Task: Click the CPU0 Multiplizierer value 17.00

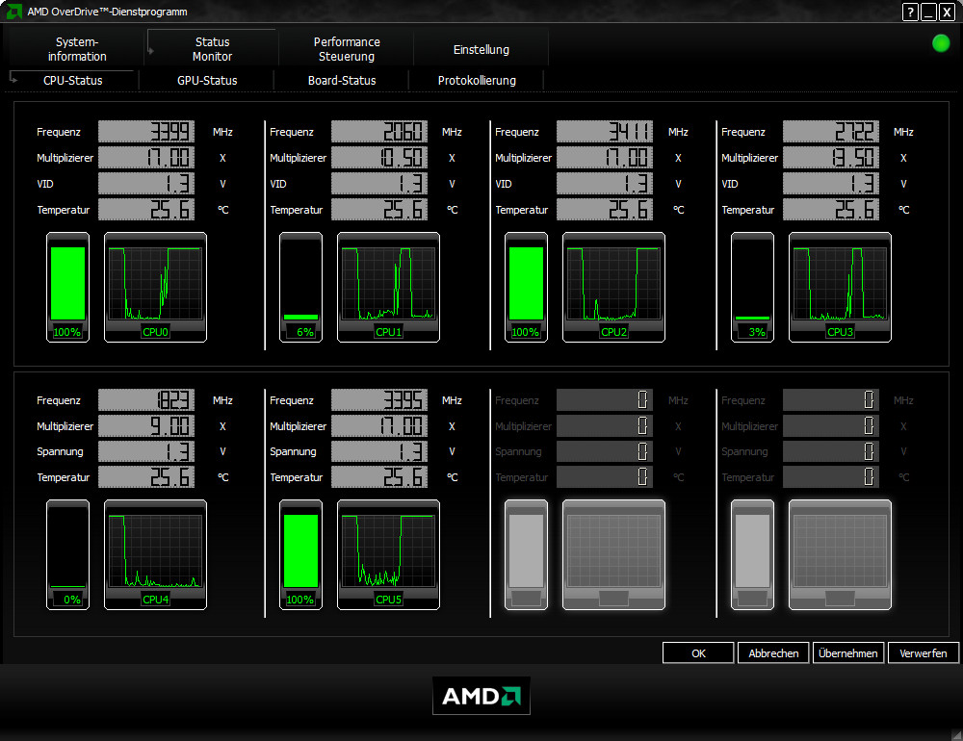Action: [146, 158]
